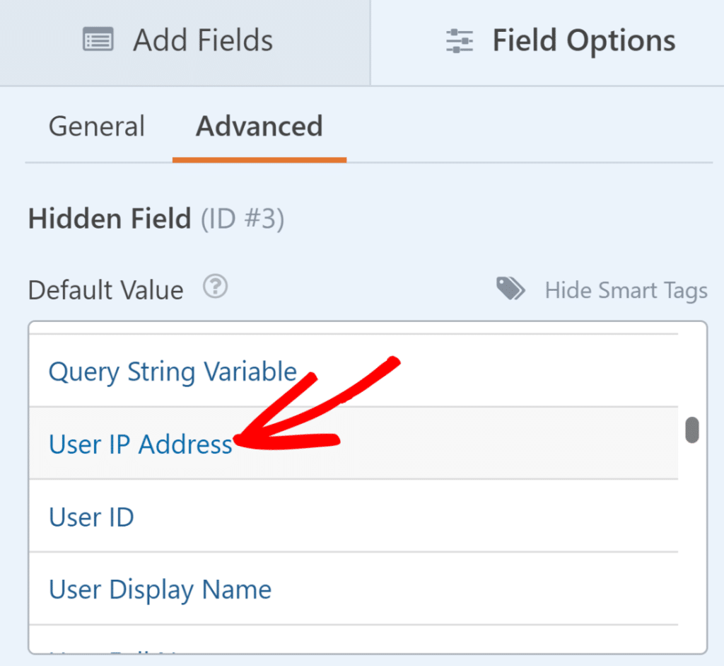Select the keyboard-style icon next to Add Fields

coord(98,40)
